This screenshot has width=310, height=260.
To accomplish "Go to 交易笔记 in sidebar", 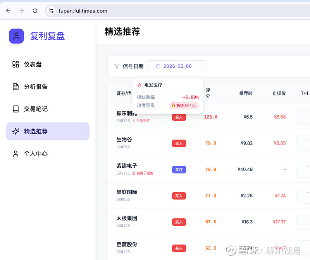I will click(x=35, y=109).
